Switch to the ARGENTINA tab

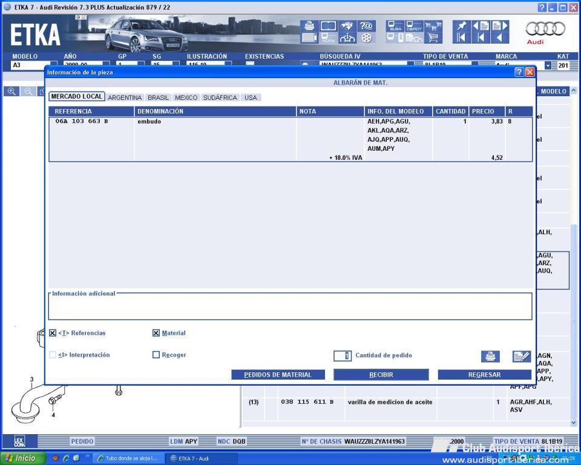[x=125, y=97]
